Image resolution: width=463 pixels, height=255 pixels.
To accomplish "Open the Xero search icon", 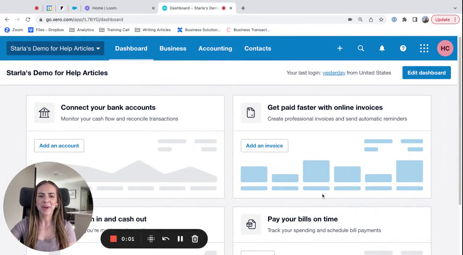I will coord(361,48).
